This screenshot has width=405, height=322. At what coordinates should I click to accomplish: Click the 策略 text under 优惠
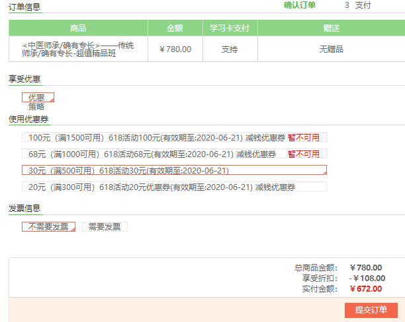tap(36, 106)
